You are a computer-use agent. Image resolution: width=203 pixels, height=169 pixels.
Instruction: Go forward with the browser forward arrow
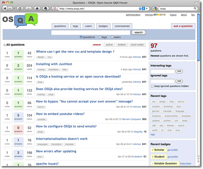(x=10, y=8)
